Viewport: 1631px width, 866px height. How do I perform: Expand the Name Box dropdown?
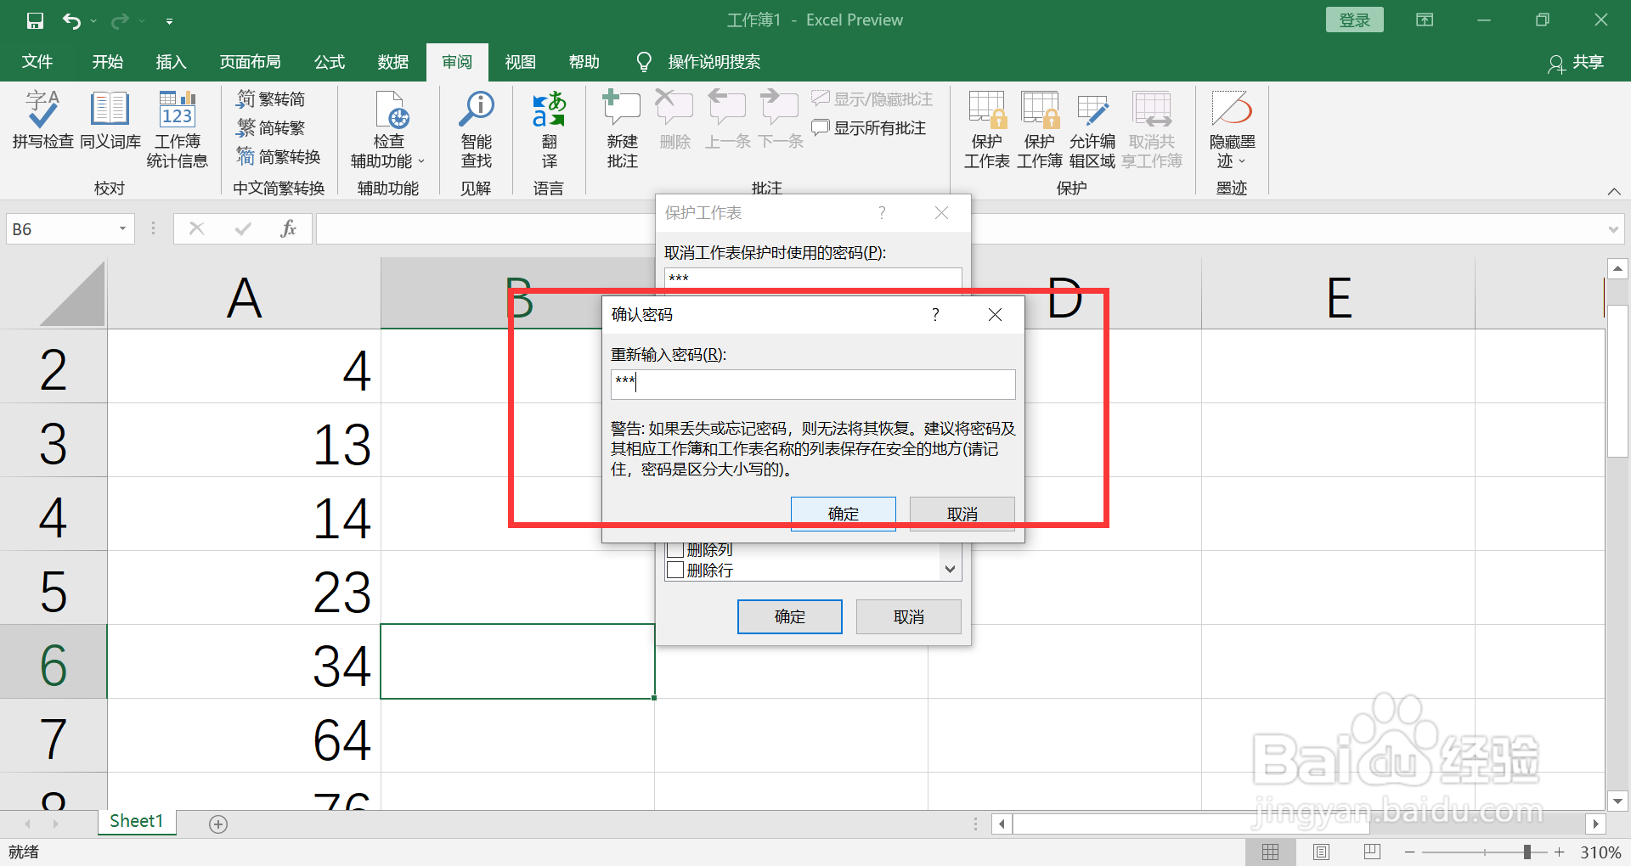(122, 228)
